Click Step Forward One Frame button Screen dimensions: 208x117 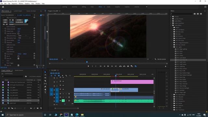point(112,66)
